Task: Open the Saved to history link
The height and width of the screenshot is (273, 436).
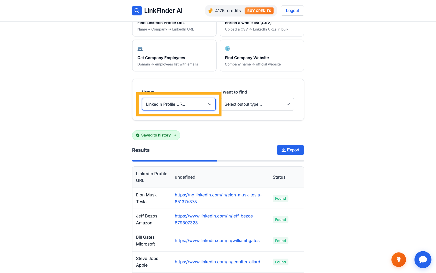Action: (x=156, y=135)
